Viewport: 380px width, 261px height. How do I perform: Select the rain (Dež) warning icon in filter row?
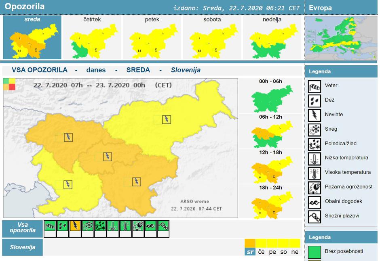coord(62,226)
